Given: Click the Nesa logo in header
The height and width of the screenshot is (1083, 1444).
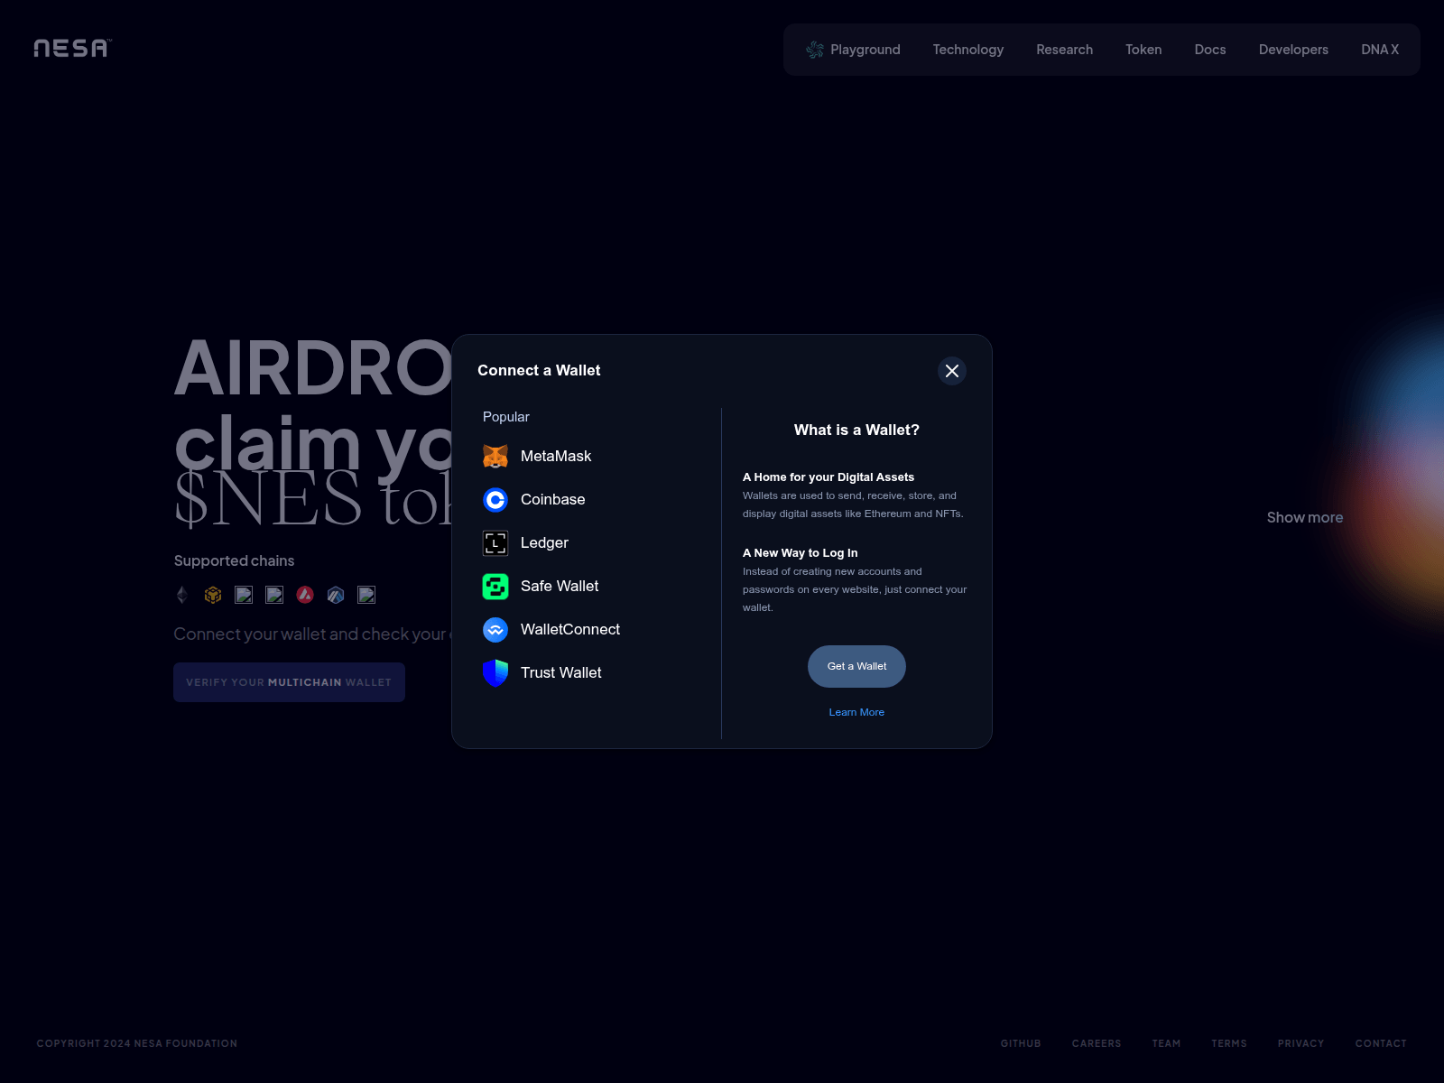Looking at the screenshot, I should coord(72,49).
